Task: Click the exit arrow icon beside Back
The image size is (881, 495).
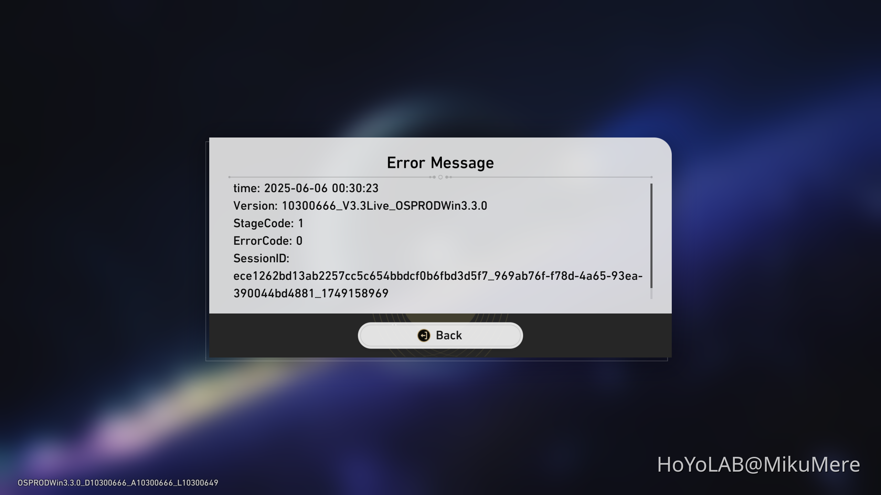Action: point(424,335)
